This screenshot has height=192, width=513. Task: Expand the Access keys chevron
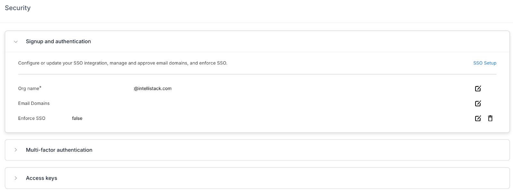click(16, 178)
